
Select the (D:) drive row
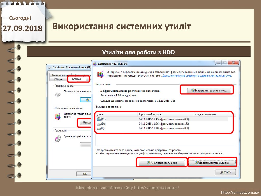click(x=143, y=124)
